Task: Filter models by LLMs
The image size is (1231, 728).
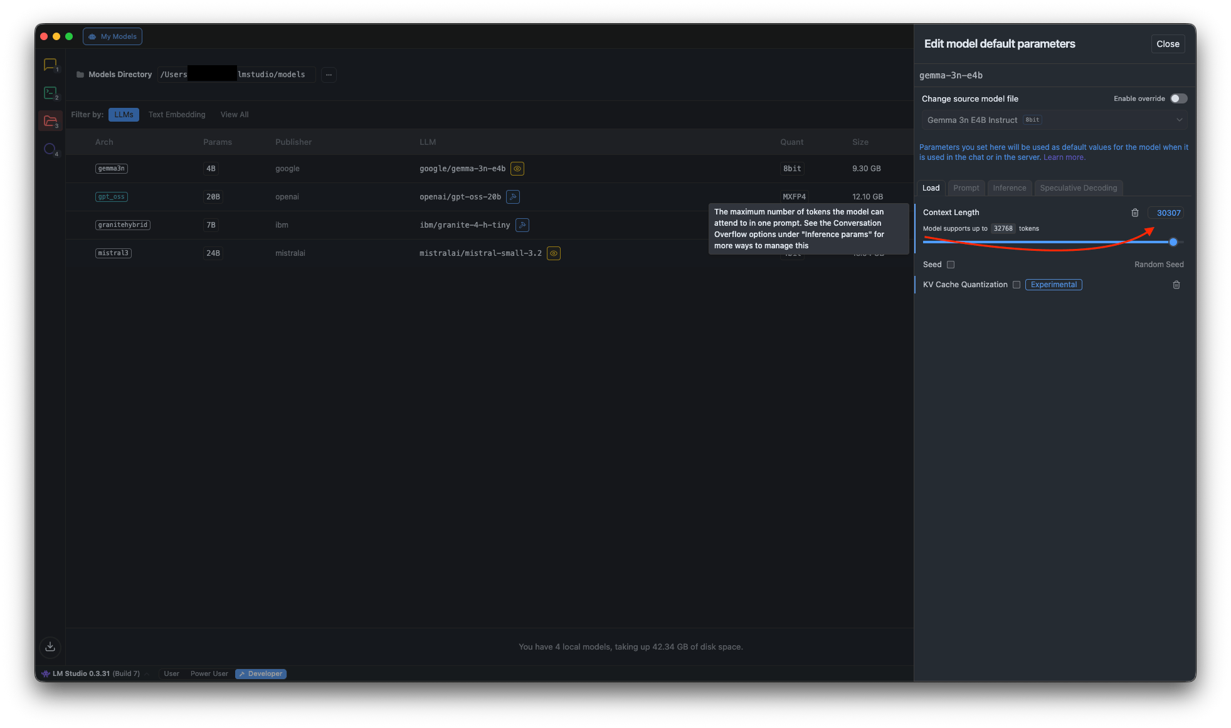Action: coord(124,115)
